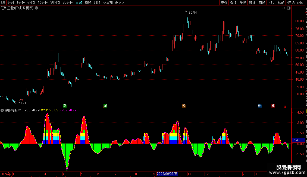Open F10 company info

click(x=271, y=2)
